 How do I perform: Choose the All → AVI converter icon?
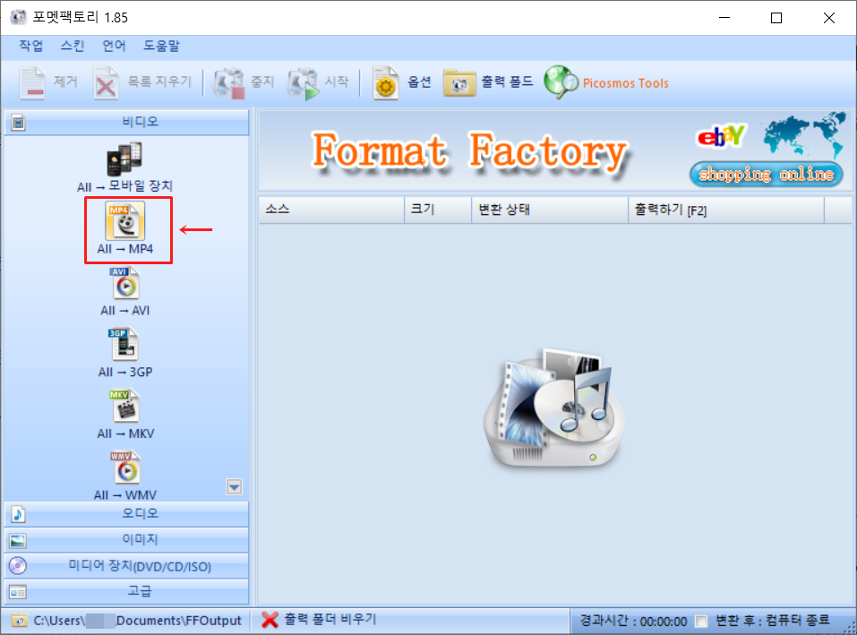[x=125, y=283]
